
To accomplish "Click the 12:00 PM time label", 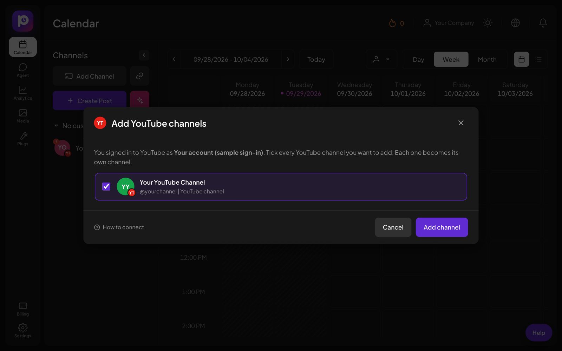I will [x=193, y=257].
